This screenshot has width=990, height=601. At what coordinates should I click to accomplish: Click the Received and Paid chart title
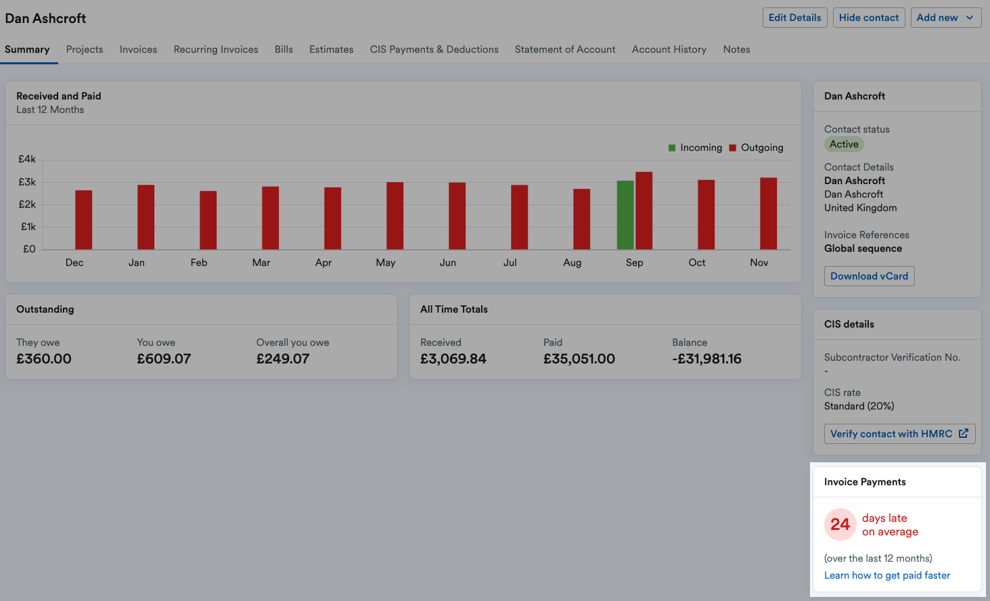coord(59,96)
